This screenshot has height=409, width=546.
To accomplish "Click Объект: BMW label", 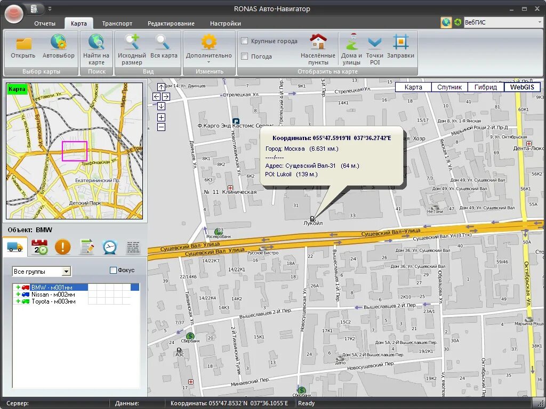I will click(x=30, y=230).
